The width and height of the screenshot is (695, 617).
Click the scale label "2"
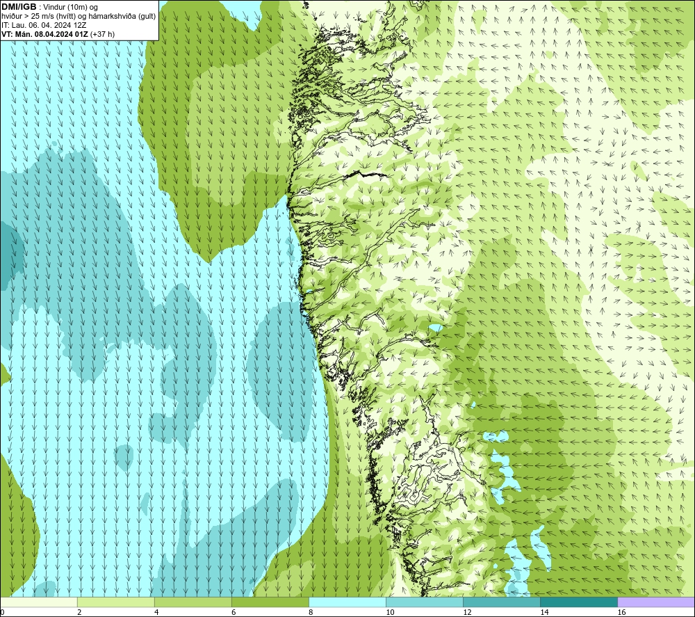79,613
